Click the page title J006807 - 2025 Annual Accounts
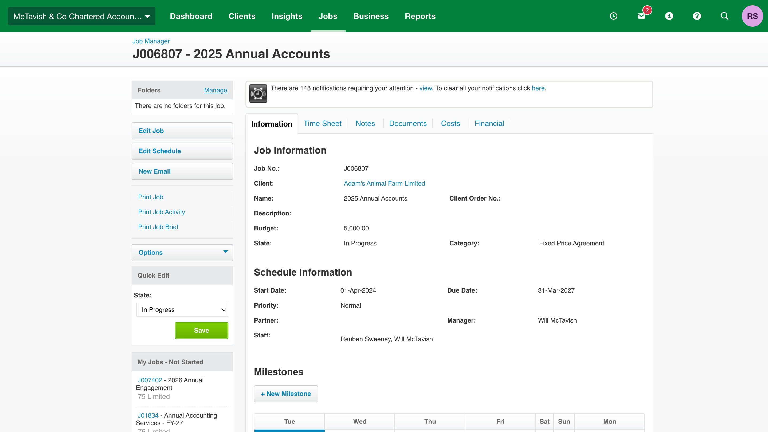The image size is (768, 432). (x=231, y=54)
